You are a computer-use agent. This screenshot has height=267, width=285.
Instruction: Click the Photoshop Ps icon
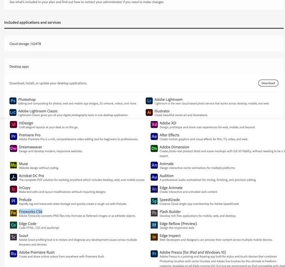point(13,101)
